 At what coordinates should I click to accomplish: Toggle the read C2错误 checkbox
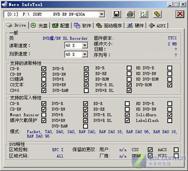pos(44,79)
